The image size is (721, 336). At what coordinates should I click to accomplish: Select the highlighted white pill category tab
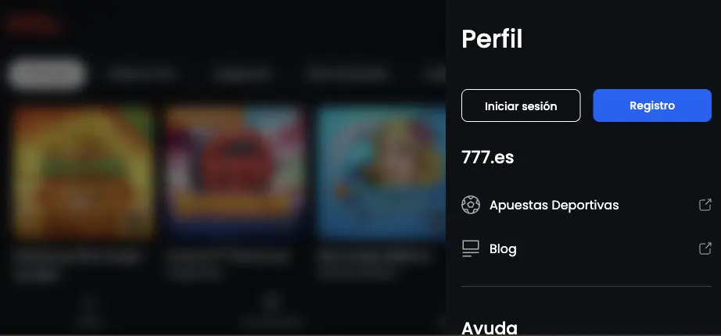coord(46,73)
